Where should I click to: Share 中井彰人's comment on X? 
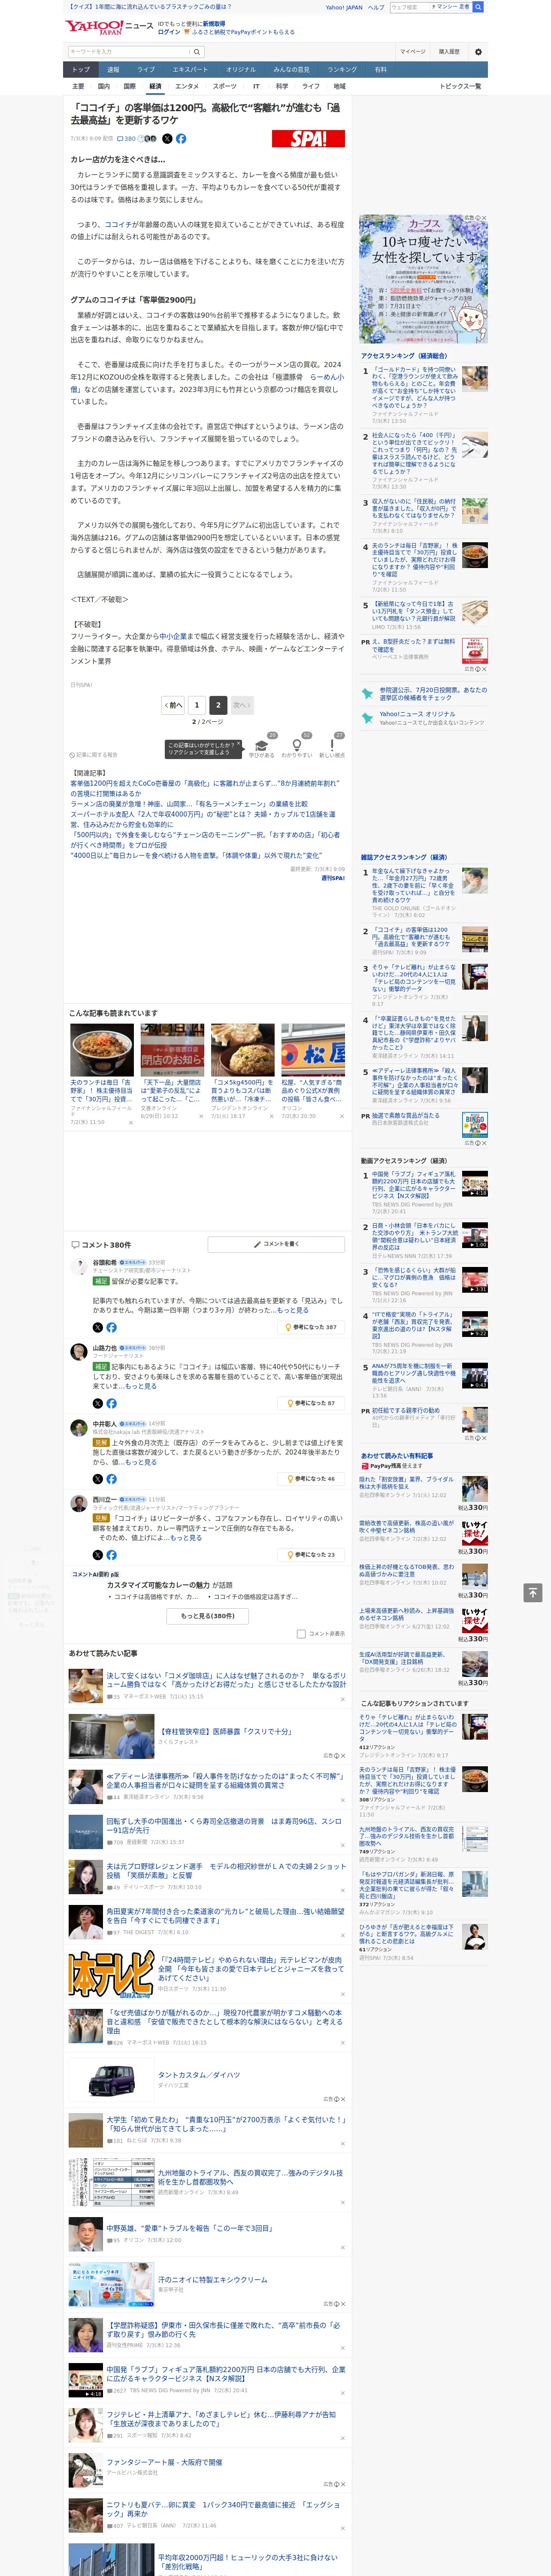coord(98,1478)
